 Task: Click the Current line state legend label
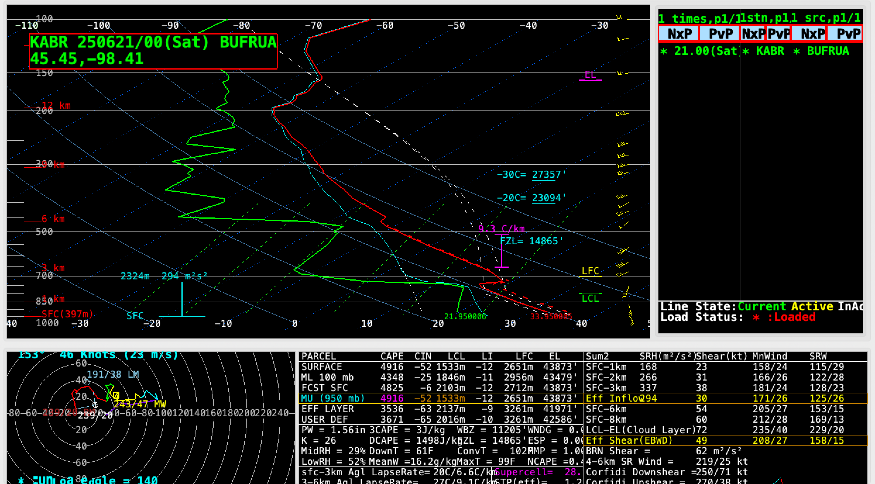point(761,306)
